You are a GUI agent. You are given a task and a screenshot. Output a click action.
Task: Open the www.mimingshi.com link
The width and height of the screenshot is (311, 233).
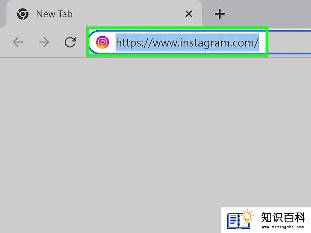click(283, 227)
